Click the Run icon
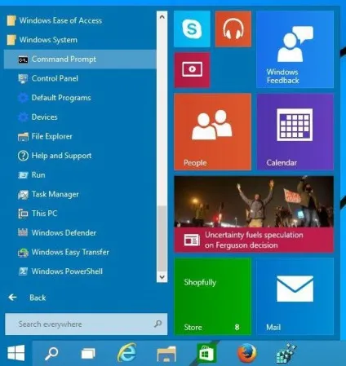Viewport: 346px width, 366px height. (23, 175)
